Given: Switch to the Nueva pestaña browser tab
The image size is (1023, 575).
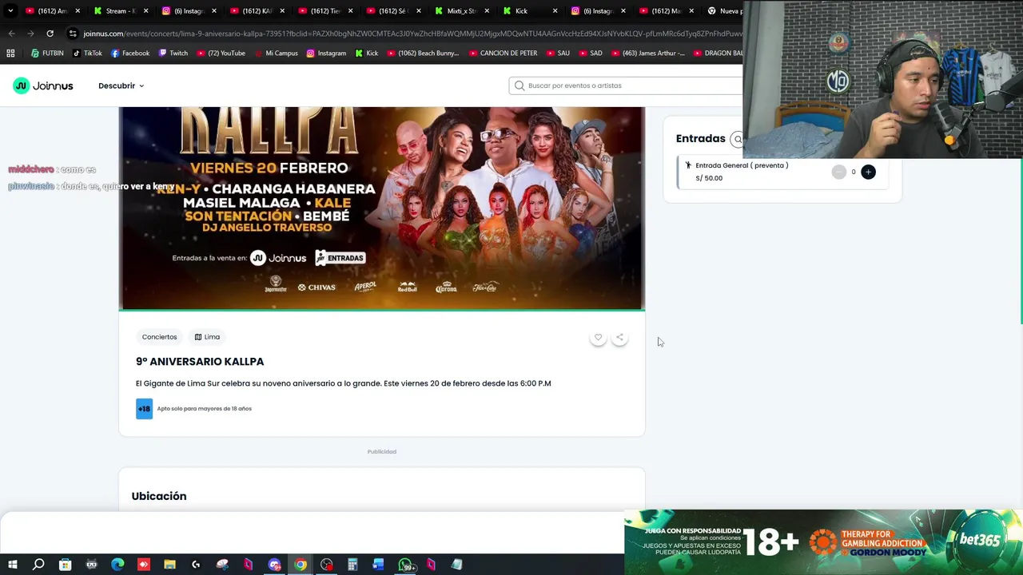Looking at the screenshot, I should click(x=723, y=11).
